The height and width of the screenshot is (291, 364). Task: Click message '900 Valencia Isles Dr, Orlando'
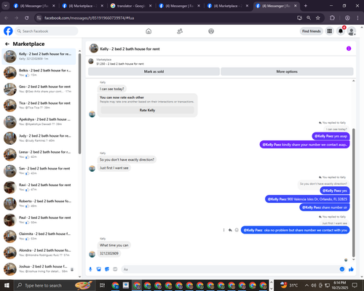307,199
